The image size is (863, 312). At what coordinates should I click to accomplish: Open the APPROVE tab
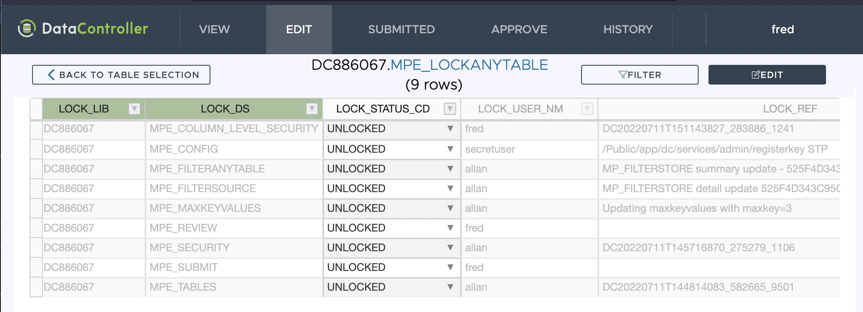pos(519,29)
